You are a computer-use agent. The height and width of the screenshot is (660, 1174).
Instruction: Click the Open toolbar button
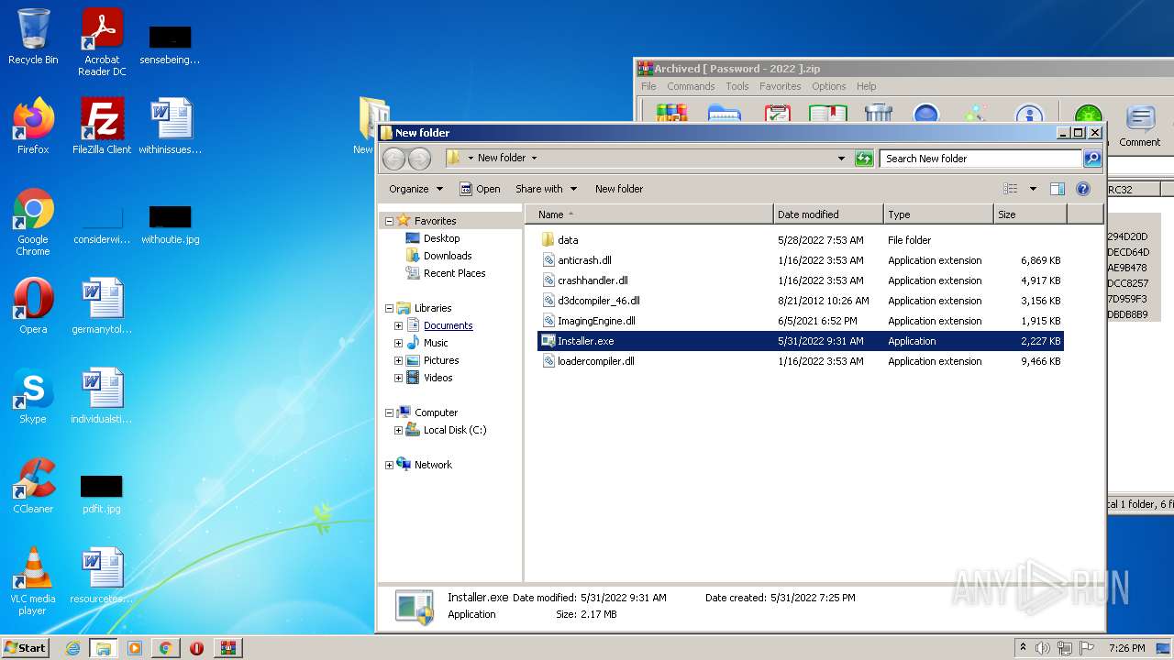480,189
